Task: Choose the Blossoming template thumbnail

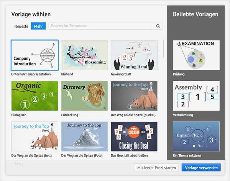Action: tap(84, 55)
